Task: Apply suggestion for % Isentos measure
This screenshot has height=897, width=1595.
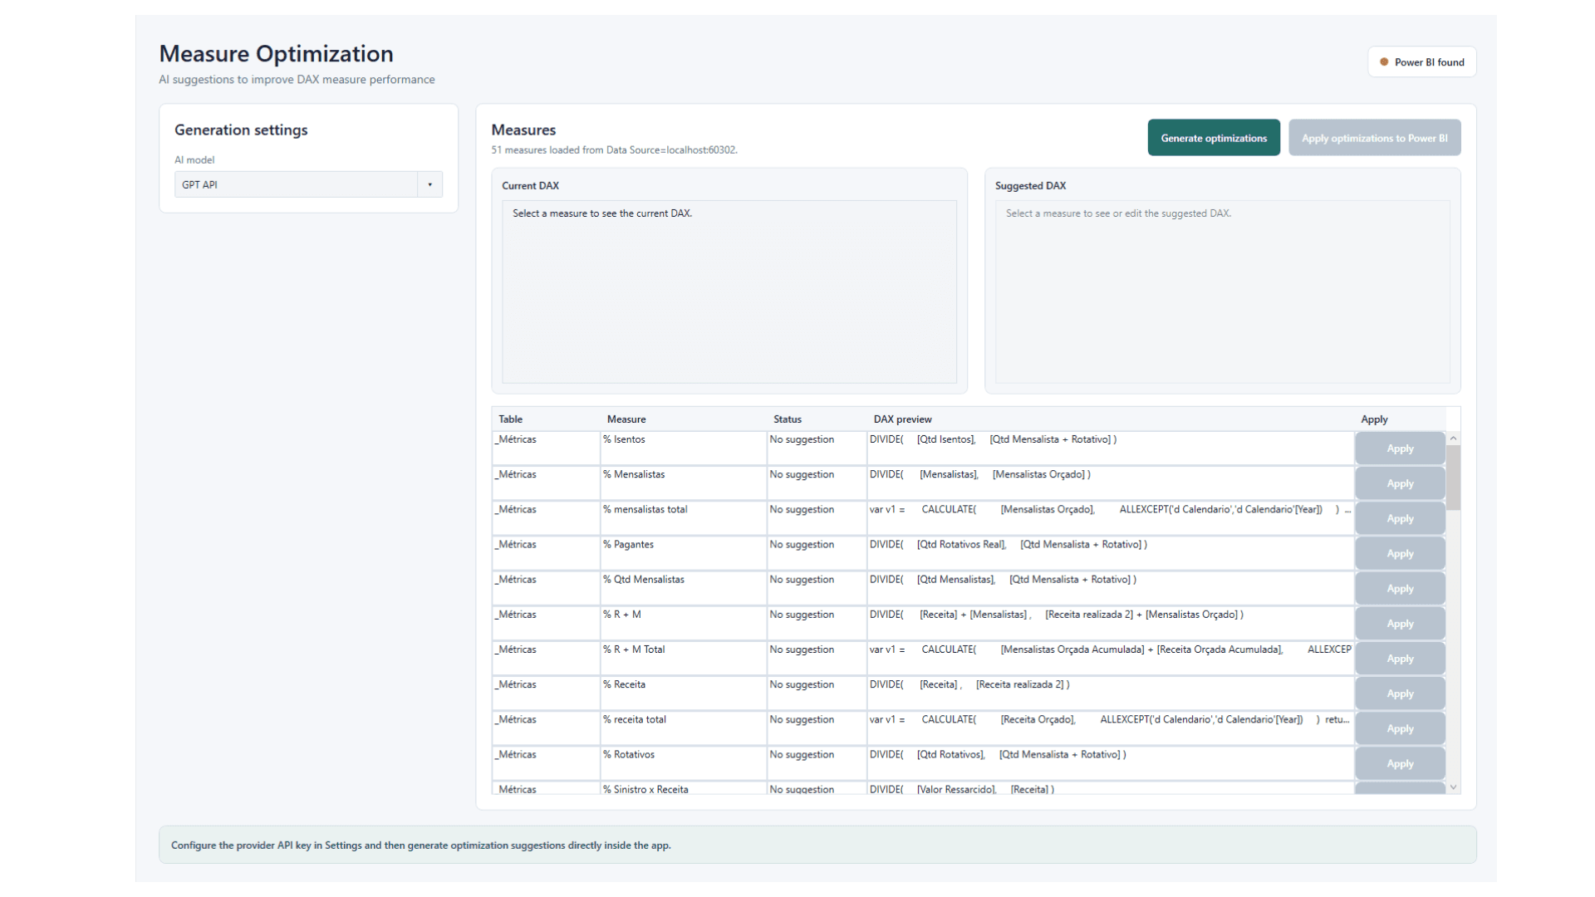Action: tap(1400, 448)
